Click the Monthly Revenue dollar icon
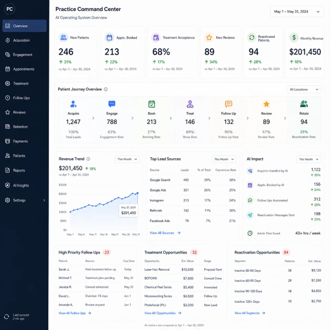 pos(294,38)
